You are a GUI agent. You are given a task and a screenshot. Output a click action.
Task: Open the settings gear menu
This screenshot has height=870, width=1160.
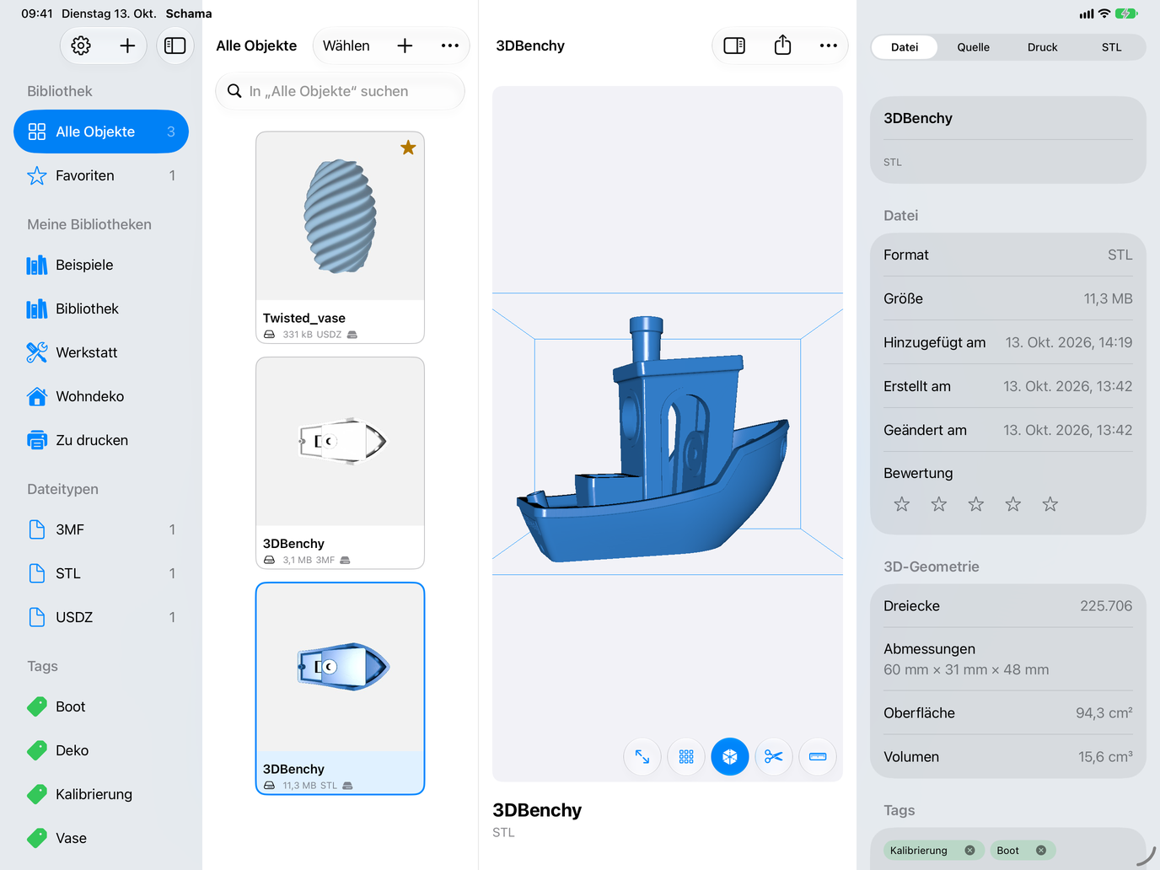coord(81,46)
